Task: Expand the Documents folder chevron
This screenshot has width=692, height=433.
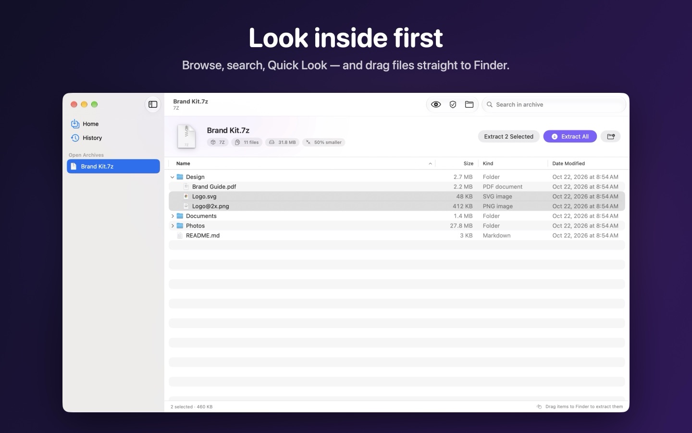Action: click(x=173, y=216)
